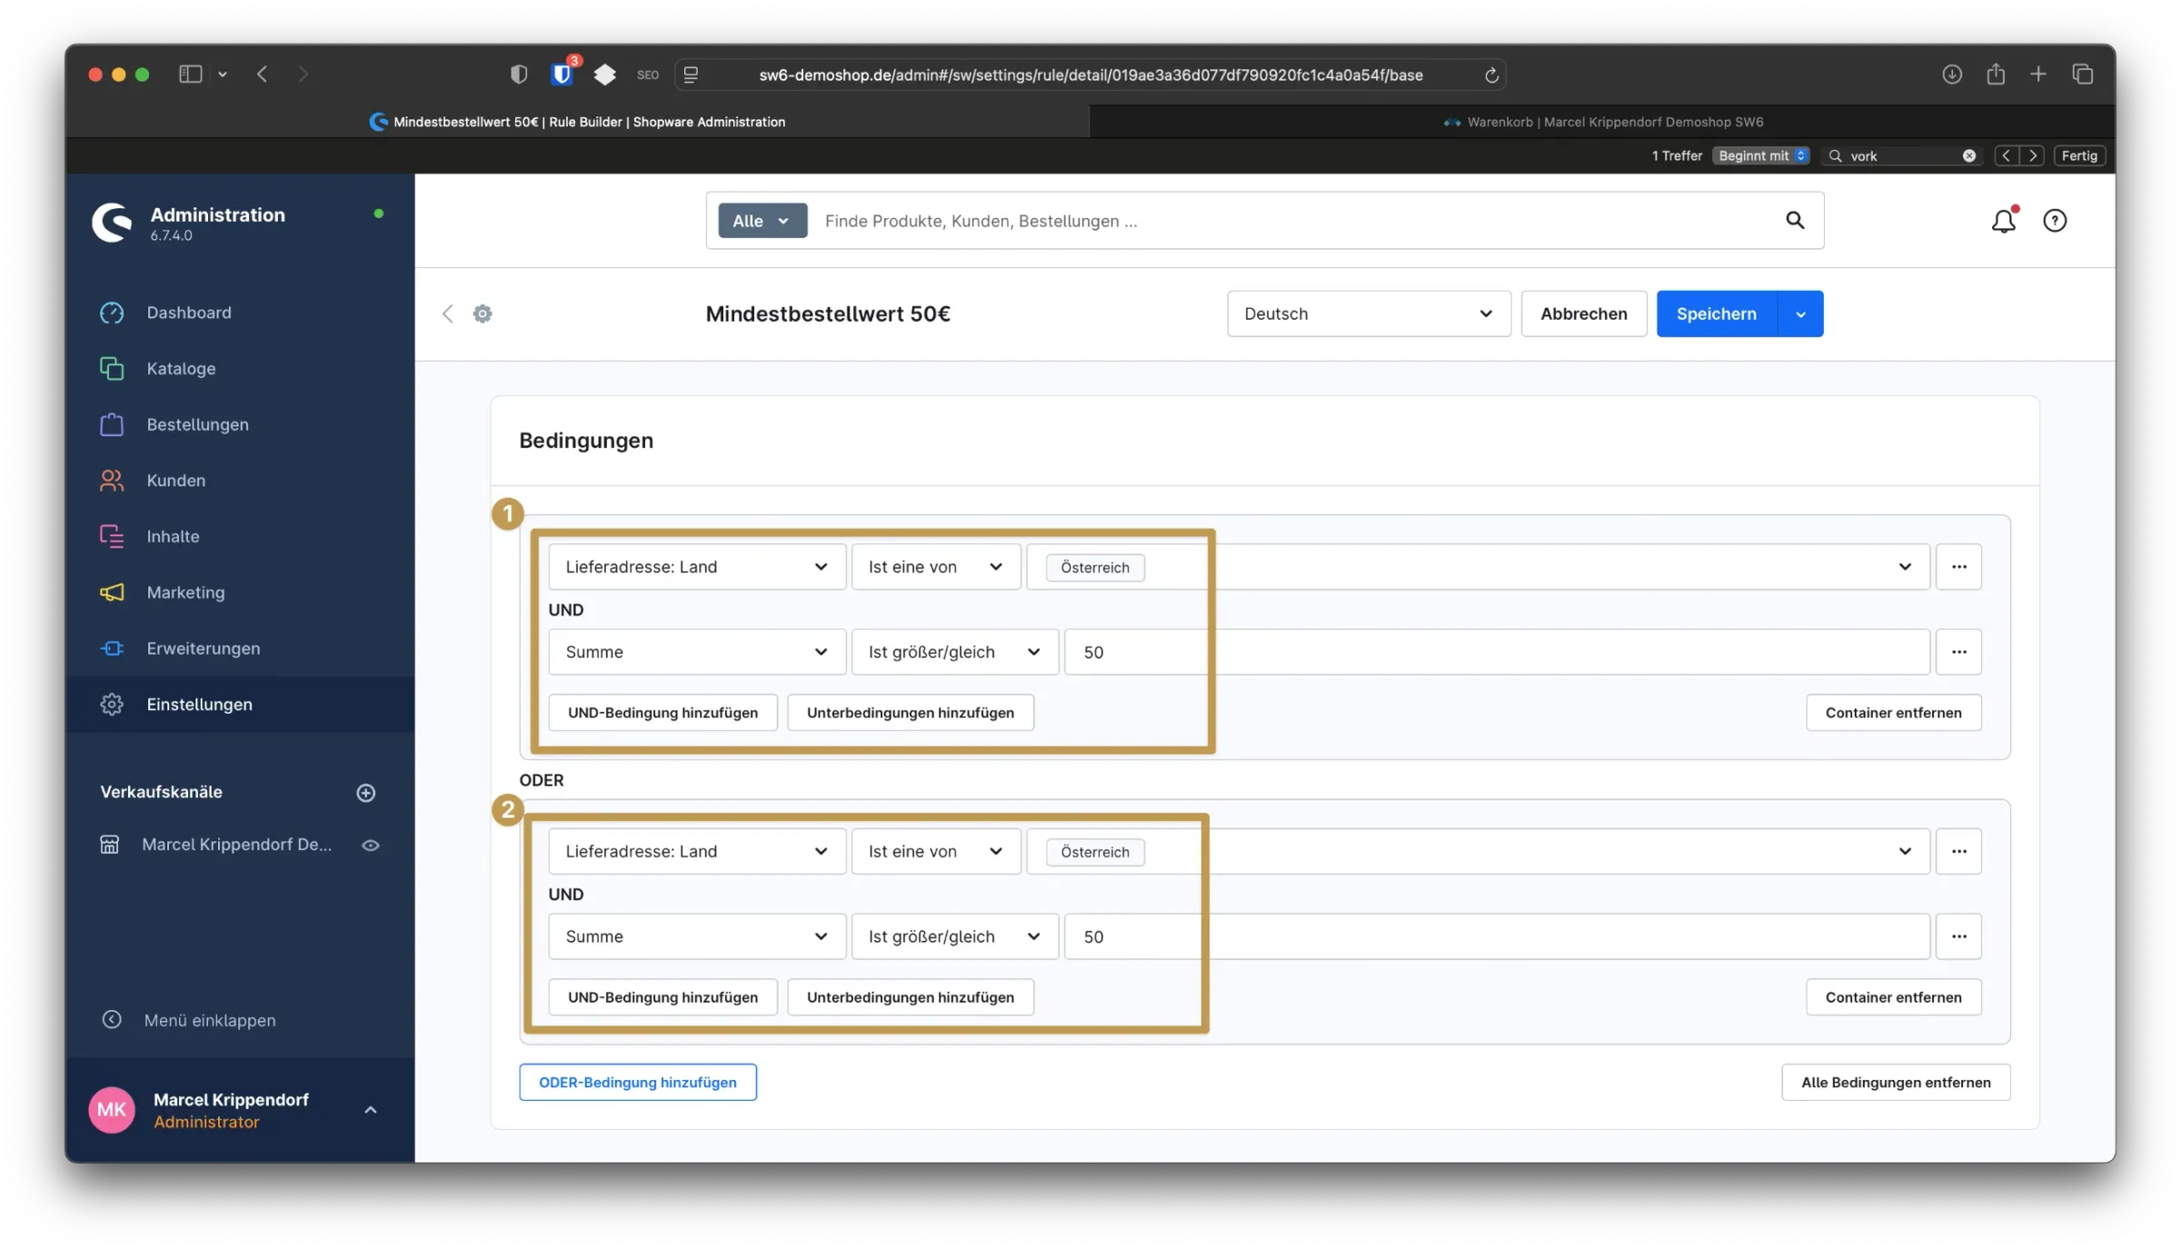Add a sales channel with the plus icon

click(x=365, y=792)
